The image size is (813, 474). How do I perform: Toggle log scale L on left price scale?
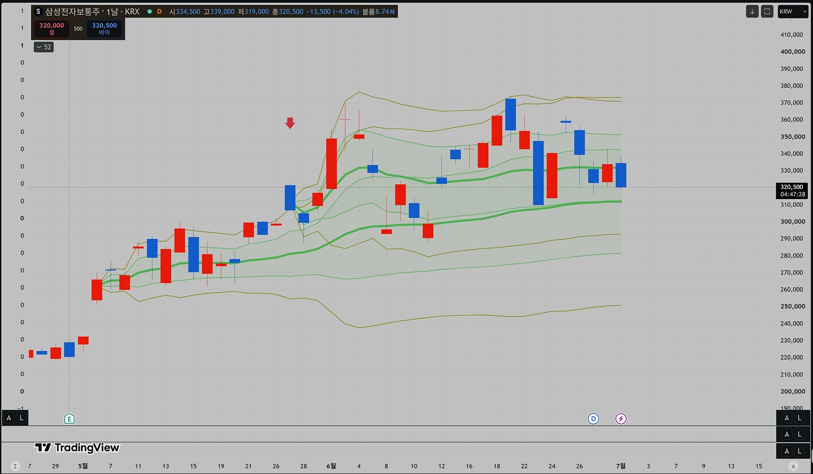[22, 418]
